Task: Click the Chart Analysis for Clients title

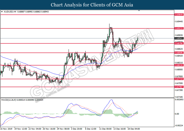Action: click(92, 5)
